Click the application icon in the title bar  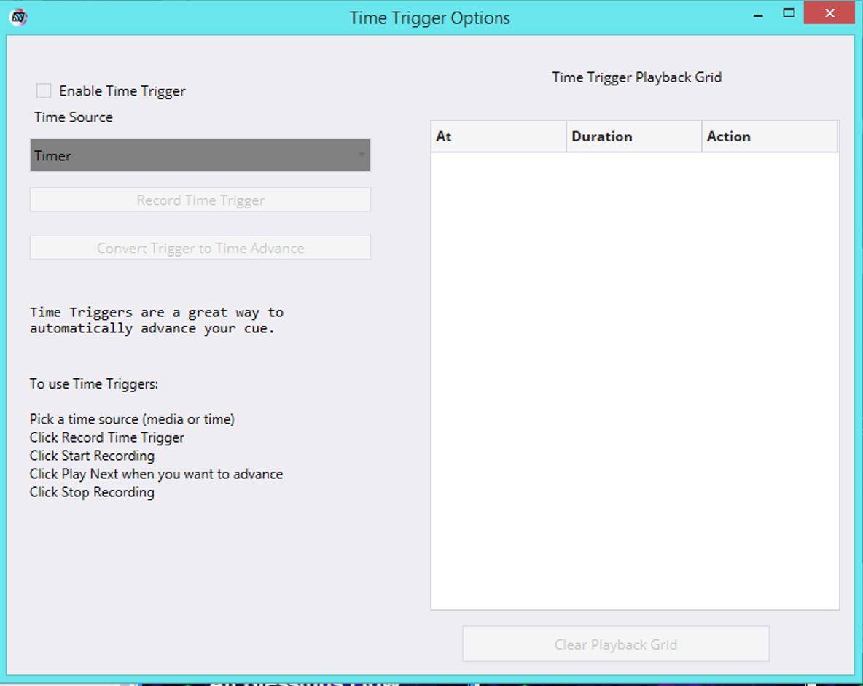19,17
